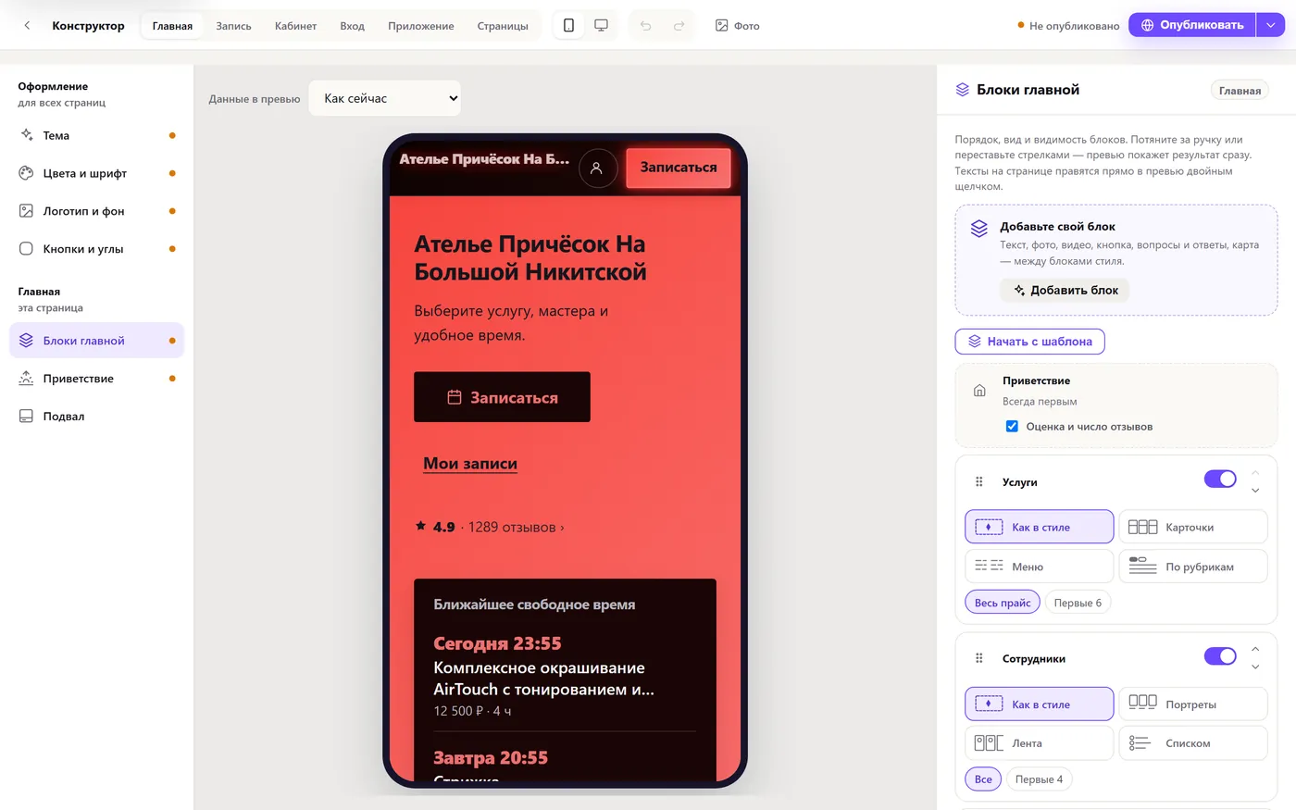Click Начать с шаблона button
The width and height of the screenshot is (1296, 810).
1029,342
